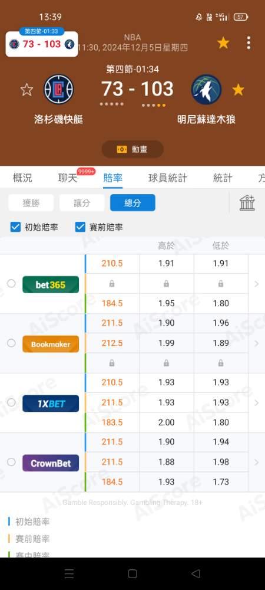Expand bet365 odds details chevron
This screenshot has width=265, height=590.
point(257,284)
